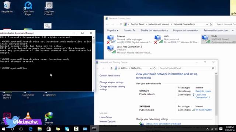This screenshot has width=236, height=132.
Task: Click Ready to create HomeGroup link
Action: click(203, 91)
